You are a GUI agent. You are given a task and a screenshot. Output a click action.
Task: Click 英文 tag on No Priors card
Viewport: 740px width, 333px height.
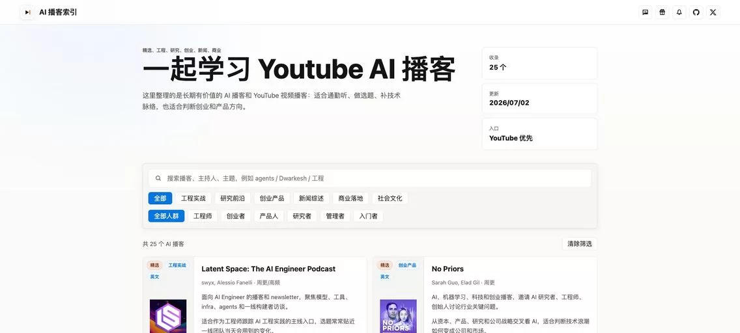point(384,277)
